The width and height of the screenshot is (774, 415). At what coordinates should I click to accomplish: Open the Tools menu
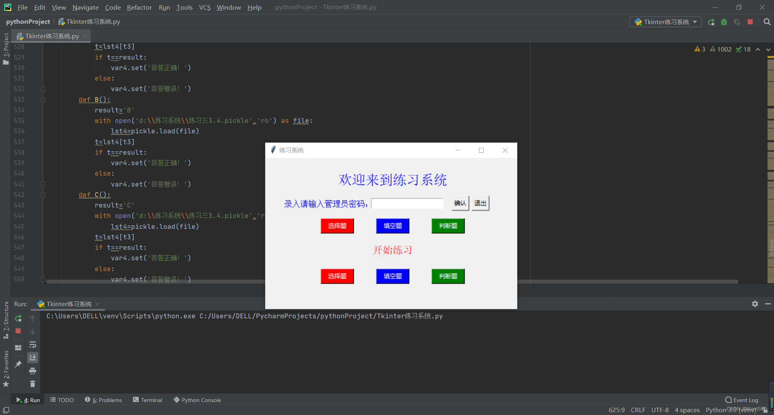point(184,7)
